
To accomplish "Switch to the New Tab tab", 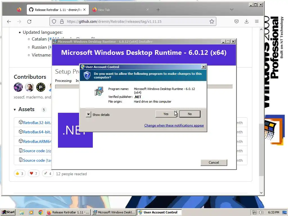I will coord(120,10).
